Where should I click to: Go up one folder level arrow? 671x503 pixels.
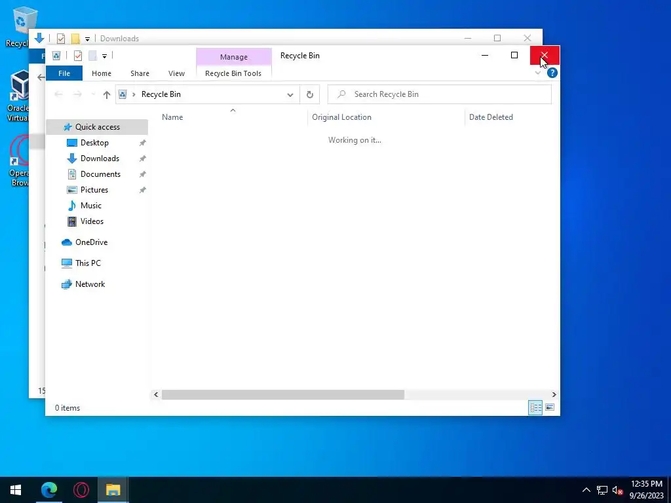point(107,94)
